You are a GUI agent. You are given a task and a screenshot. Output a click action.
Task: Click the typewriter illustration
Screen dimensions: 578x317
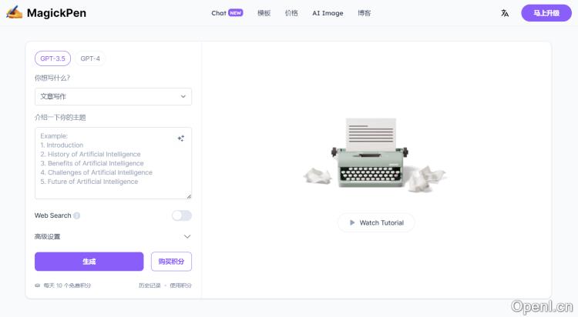click(372, 152)
